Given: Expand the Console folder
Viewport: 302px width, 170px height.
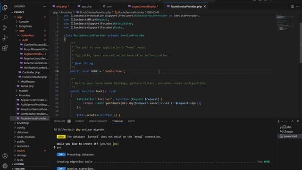Looking at the screenshot, I should point(24,22).
